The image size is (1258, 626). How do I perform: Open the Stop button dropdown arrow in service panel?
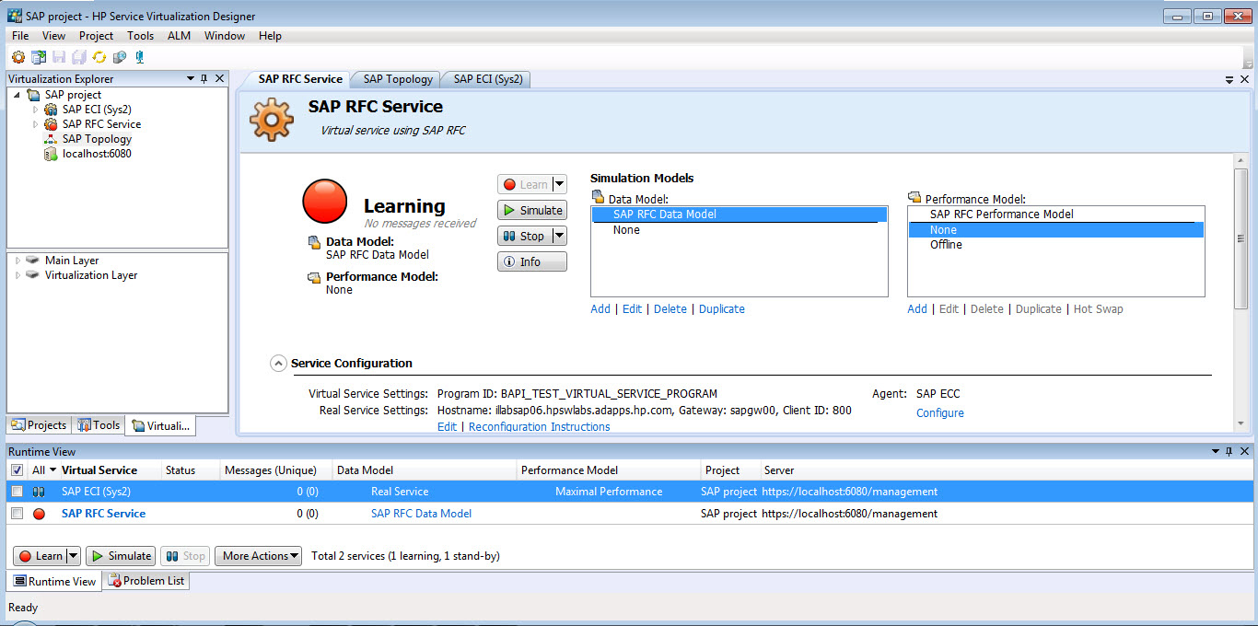coord(559,237)
